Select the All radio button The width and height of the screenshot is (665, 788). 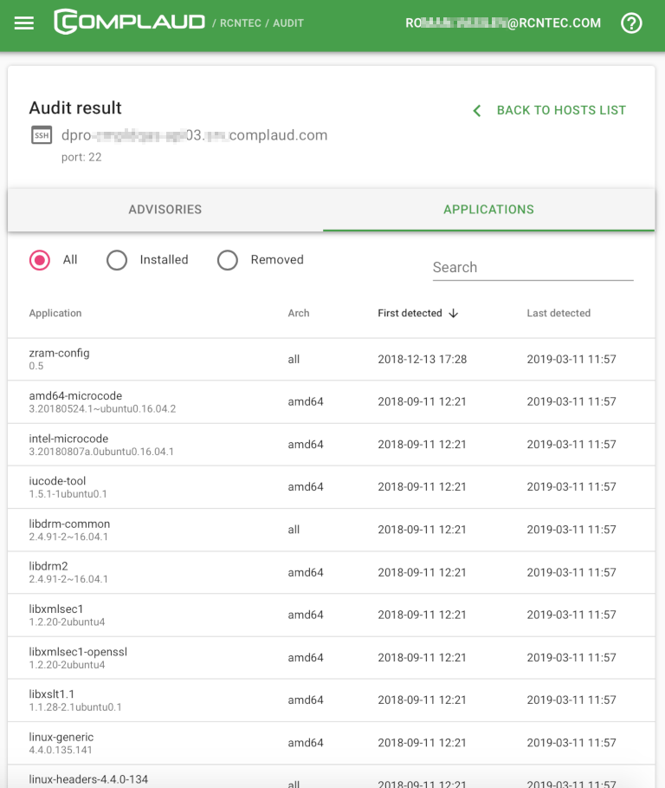coord(40,260)
